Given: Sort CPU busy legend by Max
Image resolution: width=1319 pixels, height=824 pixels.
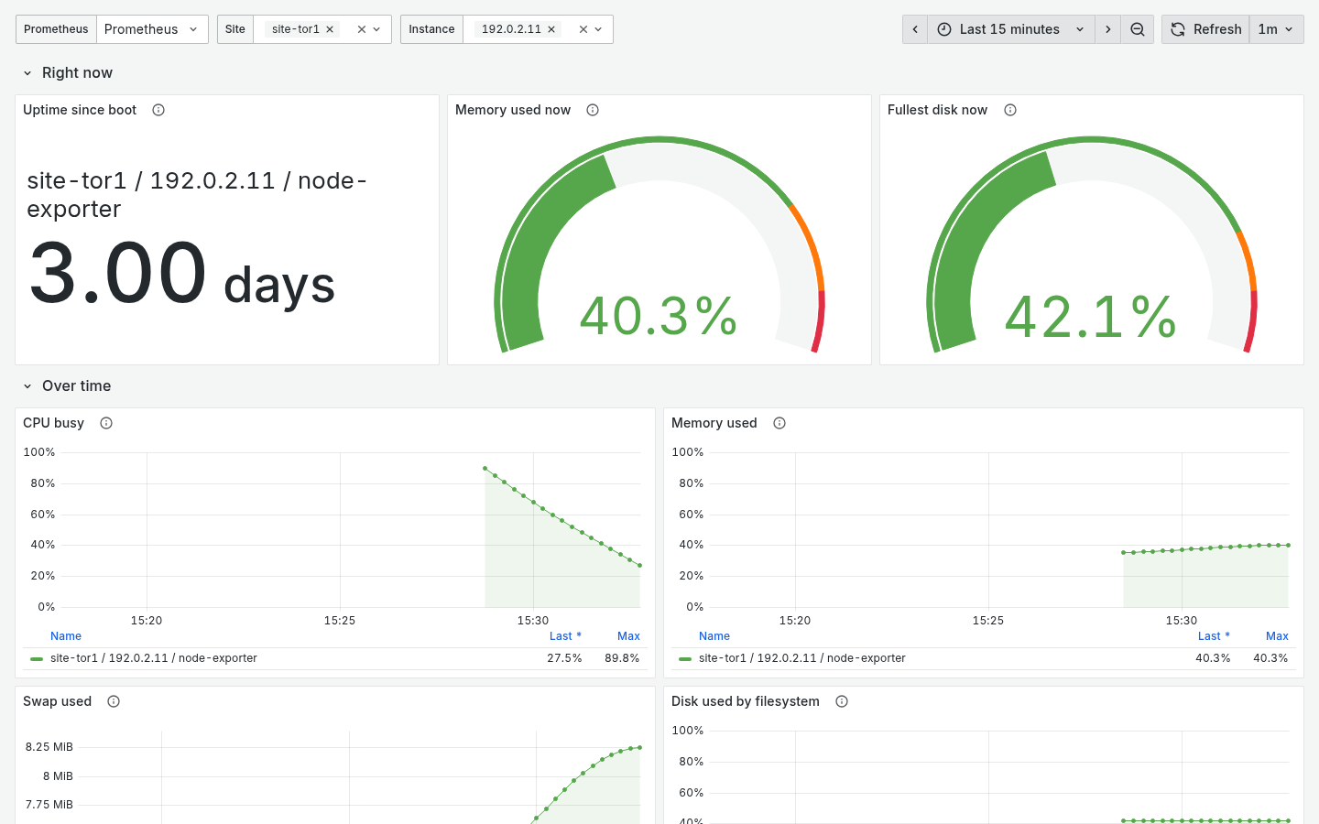Looking at the screenshot, I should [628, 636].
